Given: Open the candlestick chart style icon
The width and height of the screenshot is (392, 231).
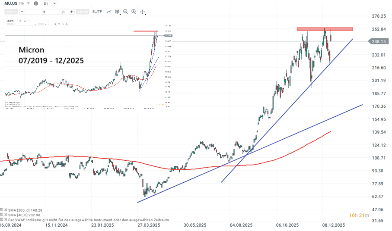Looking at the screenshot, I should 117,12.
